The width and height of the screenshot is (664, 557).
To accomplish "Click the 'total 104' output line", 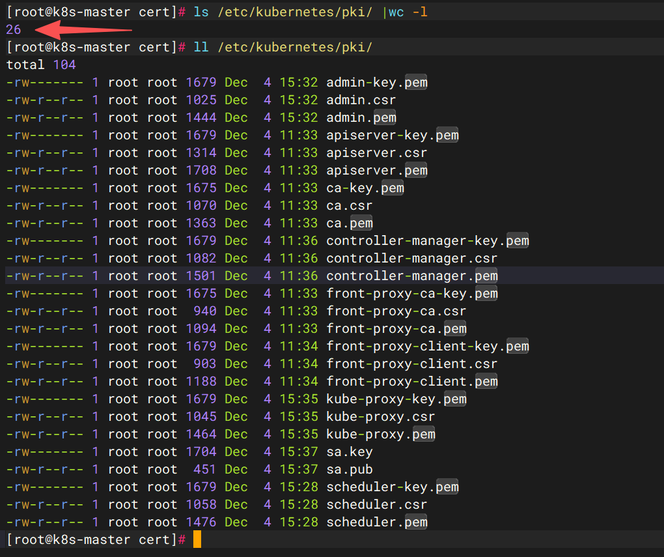I will (x=41, y=65).
